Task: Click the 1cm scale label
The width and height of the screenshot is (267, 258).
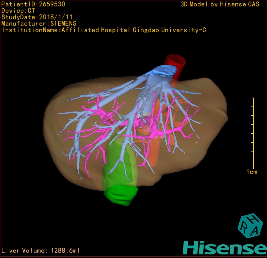Action: pos(252,172)
